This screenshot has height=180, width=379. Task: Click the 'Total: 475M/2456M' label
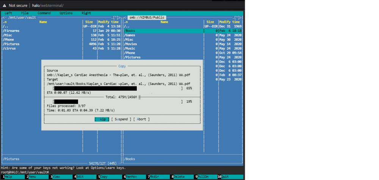coord(121,97)
